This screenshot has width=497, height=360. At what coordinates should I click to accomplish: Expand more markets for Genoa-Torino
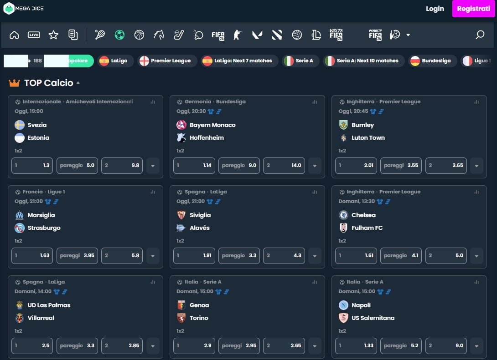(315, 346)
